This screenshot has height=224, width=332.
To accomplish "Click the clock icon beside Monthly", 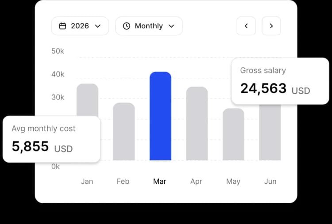I will (x=127, y=26).
